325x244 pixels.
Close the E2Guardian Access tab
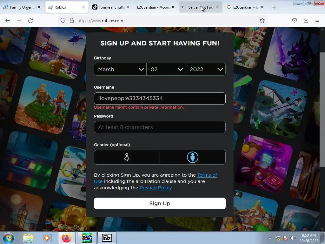(x=173, y=7)
